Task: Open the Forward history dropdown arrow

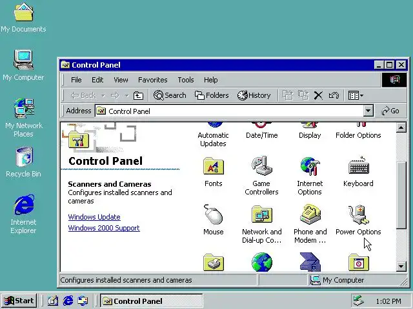Action: 126,96
